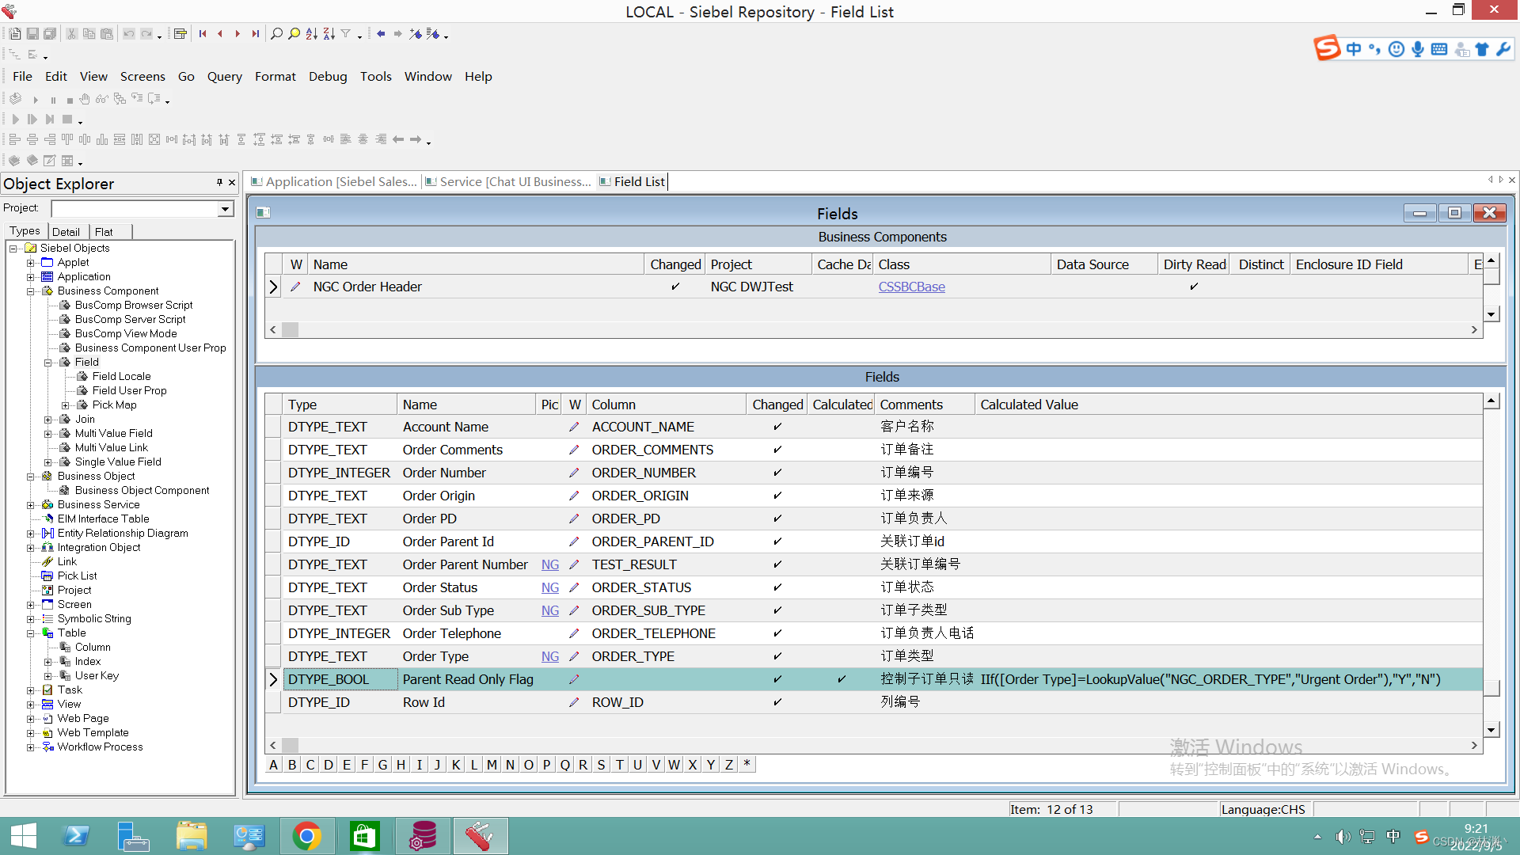The height and width of the screenshot is (855, 1520).
Task: Click the Watch glasses debug icon
Action: pyautogui.click(x=102, y=99)
